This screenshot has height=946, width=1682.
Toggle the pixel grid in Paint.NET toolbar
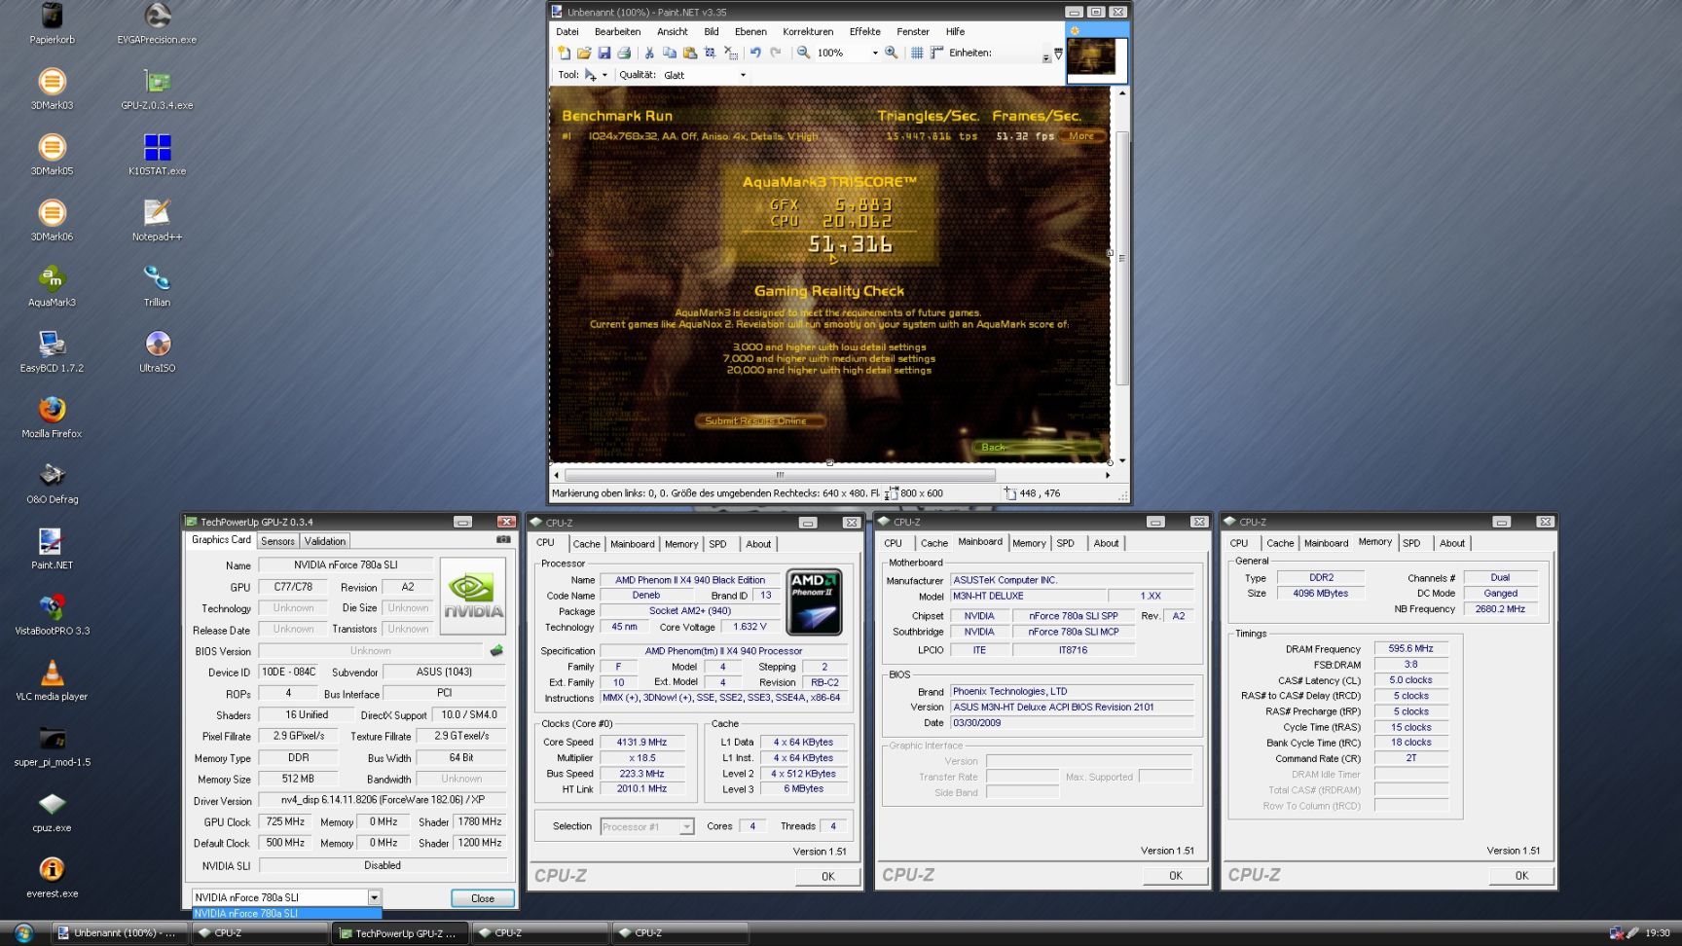pos(916,53)
